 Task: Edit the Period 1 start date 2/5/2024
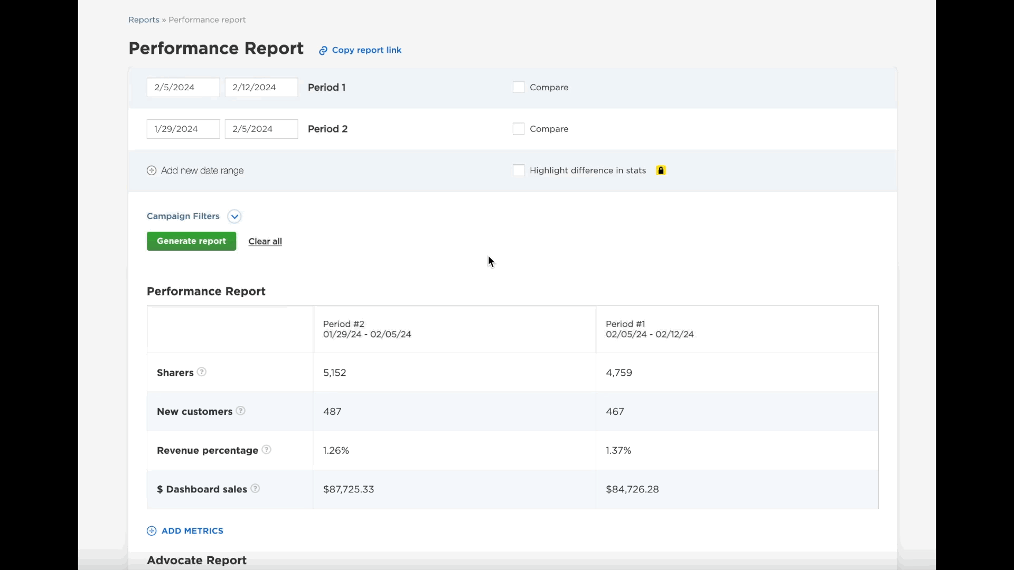coord(183,88)
